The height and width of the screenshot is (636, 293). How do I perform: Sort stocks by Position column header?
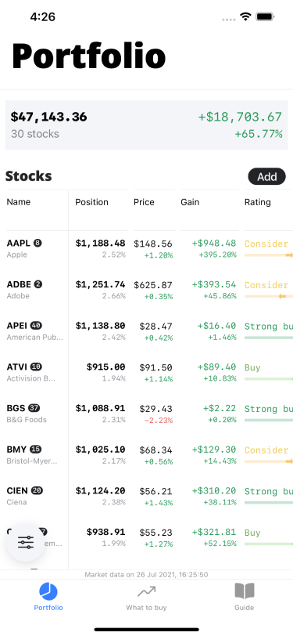coord(92,202)
